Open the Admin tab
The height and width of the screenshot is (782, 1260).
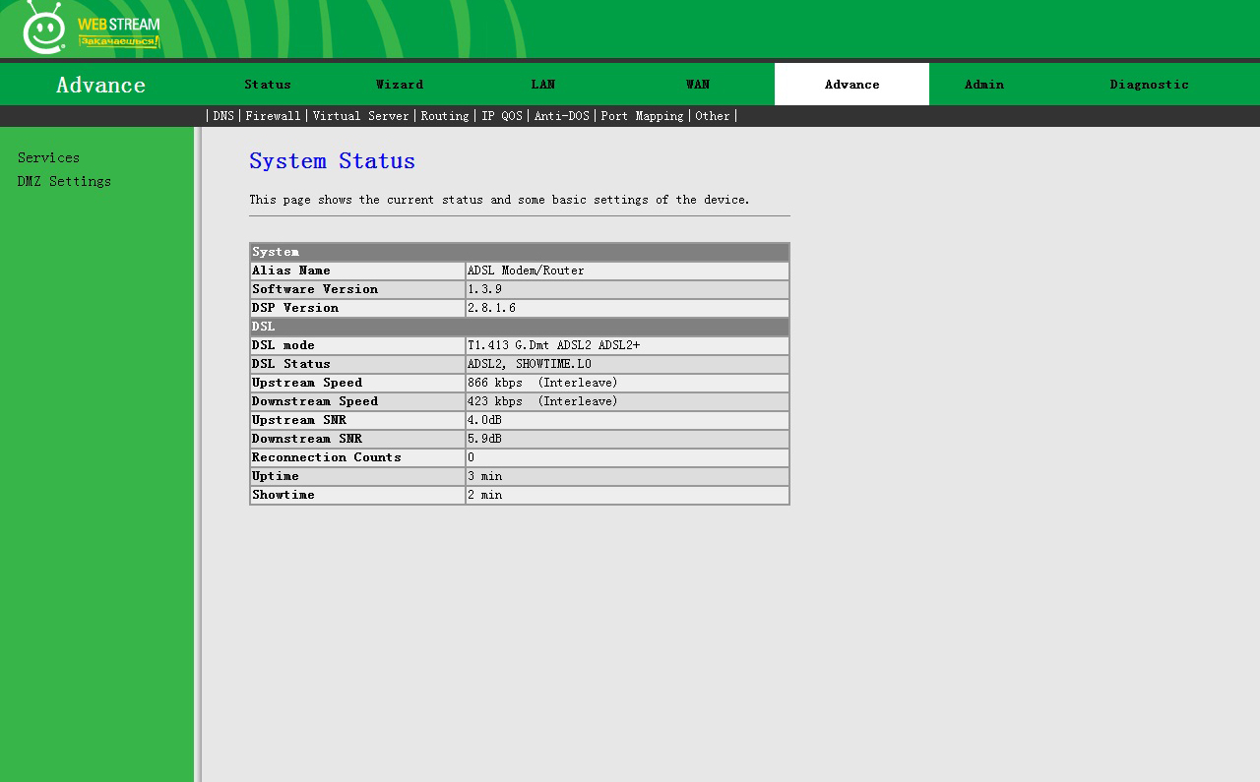point(984,85)
